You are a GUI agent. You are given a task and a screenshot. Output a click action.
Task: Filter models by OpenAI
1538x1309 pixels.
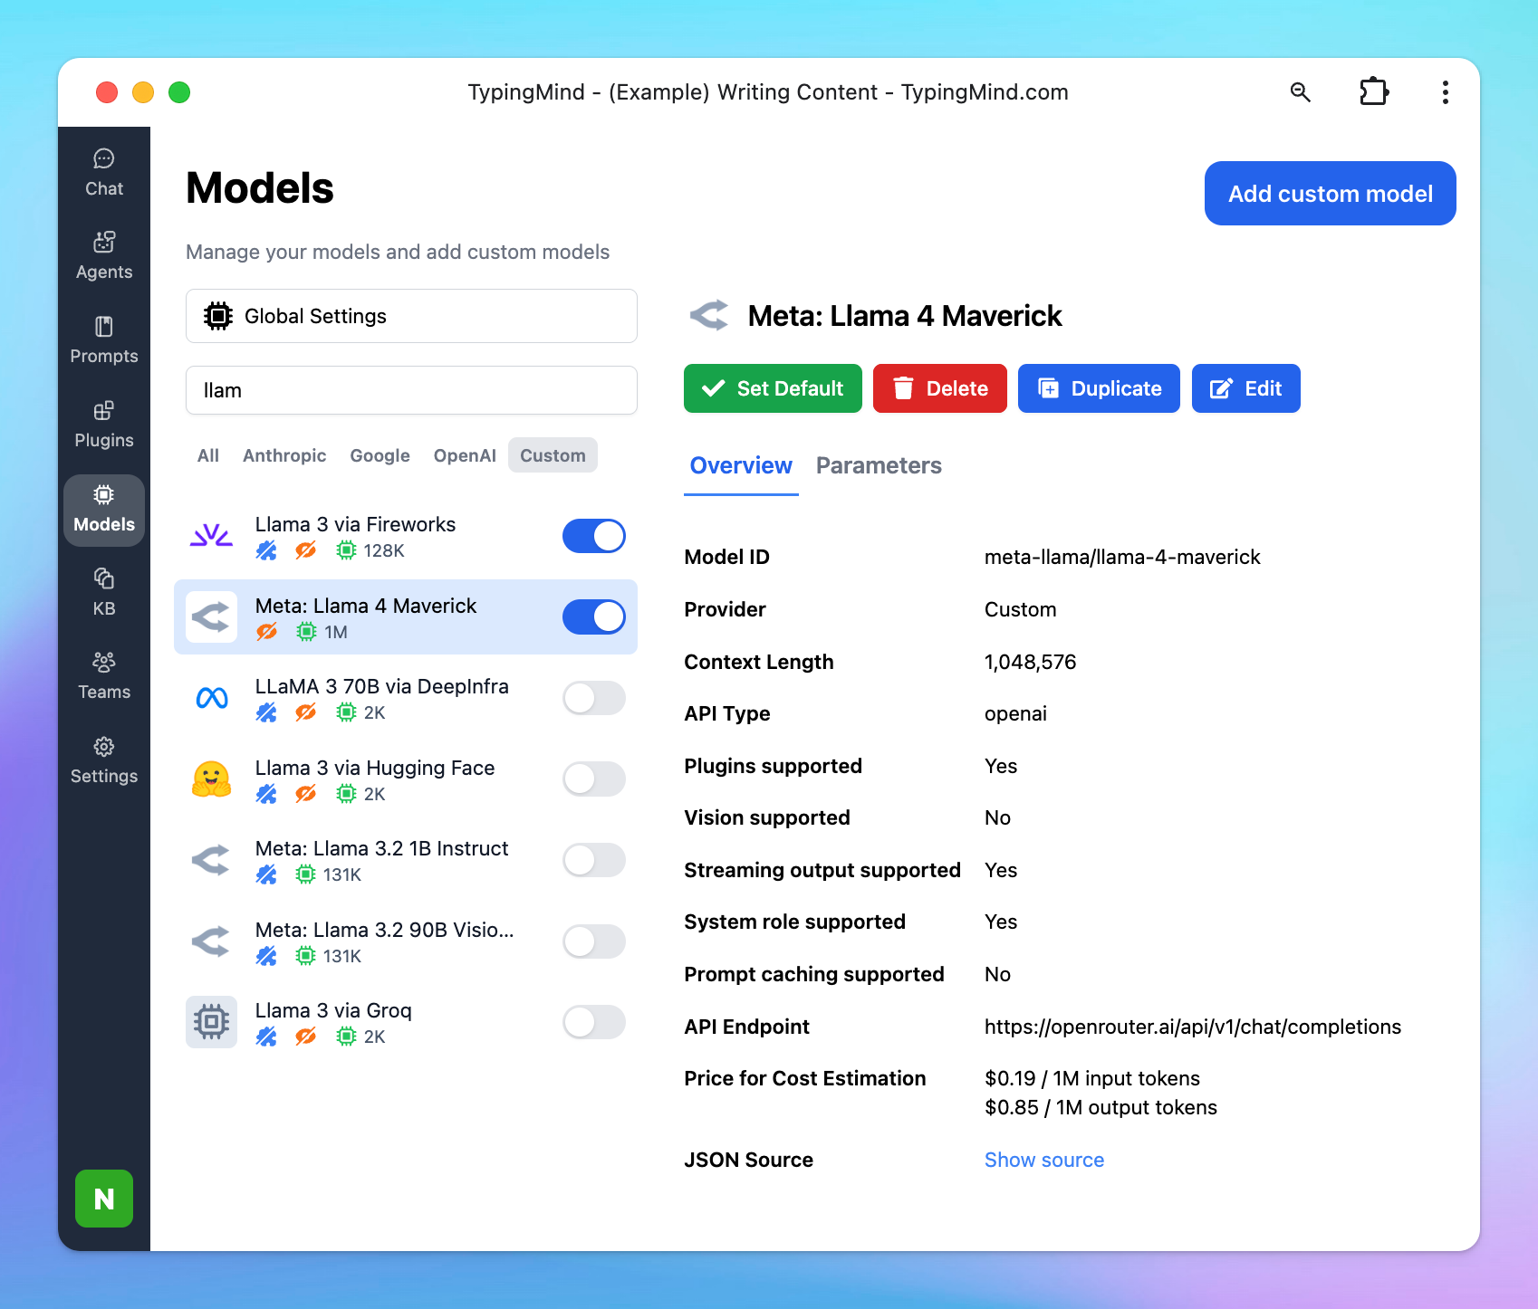point(465,455)
